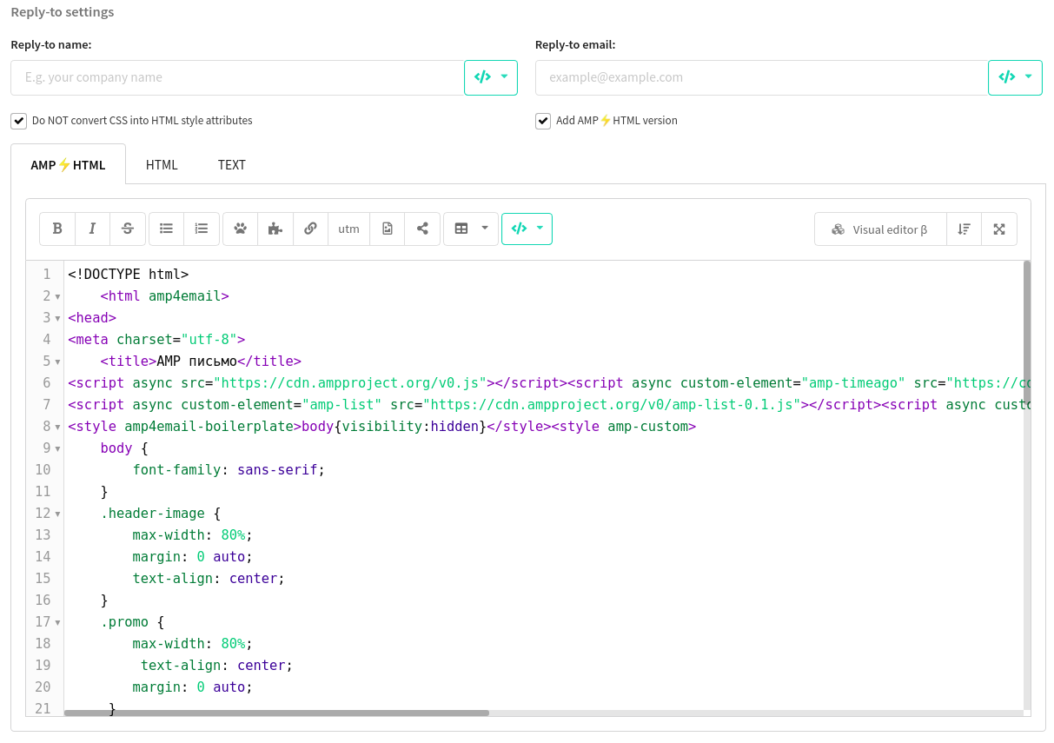This screenshot has width=1054, height=743.
Task: Collapse the style fold on line 8
Action: (57, 427)
